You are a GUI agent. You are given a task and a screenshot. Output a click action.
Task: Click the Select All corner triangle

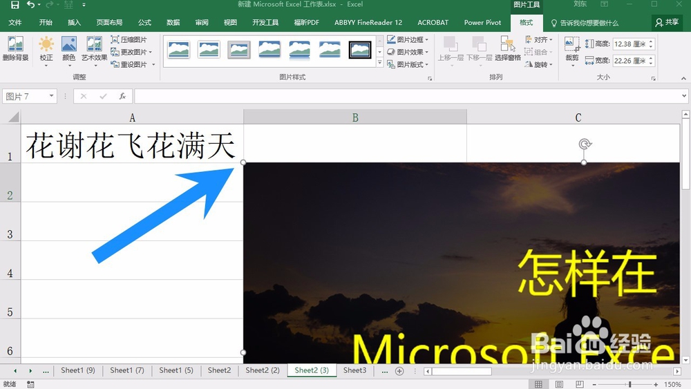[x=14, y=117]
